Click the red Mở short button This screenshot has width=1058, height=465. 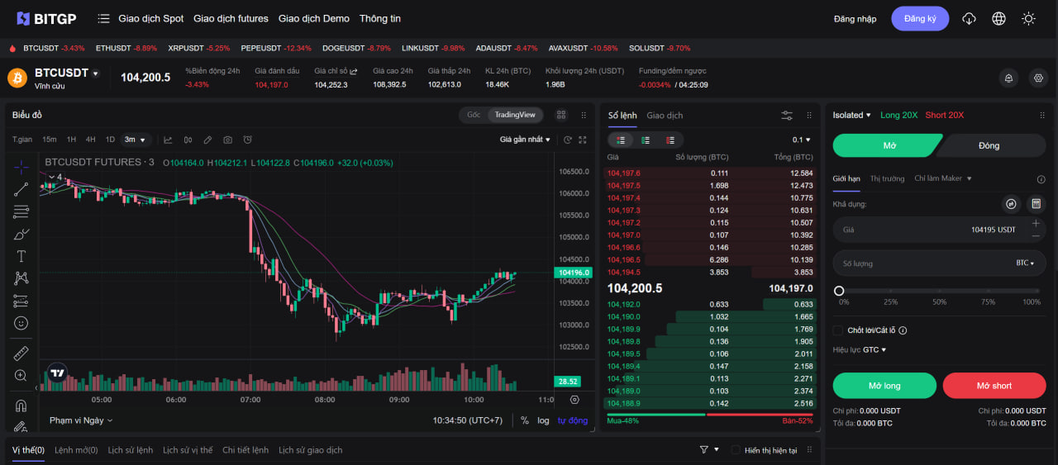point(994,386)
